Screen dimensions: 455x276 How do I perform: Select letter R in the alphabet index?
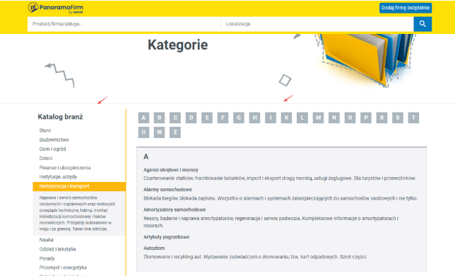(382, 117)
